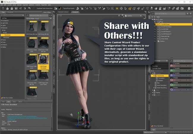Switch to the Render Library tab
This screenshot has height=134, width=193.
click(63, 12)
